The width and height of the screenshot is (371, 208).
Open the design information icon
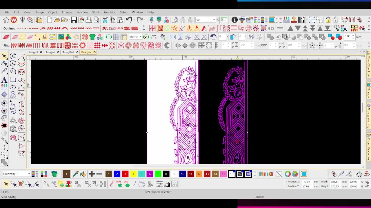click(x=234, y=20)
